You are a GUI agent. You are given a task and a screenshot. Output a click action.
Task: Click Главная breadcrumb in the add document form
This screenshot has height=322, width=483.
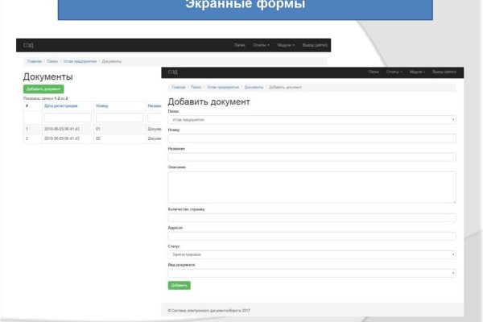(178, 86)
